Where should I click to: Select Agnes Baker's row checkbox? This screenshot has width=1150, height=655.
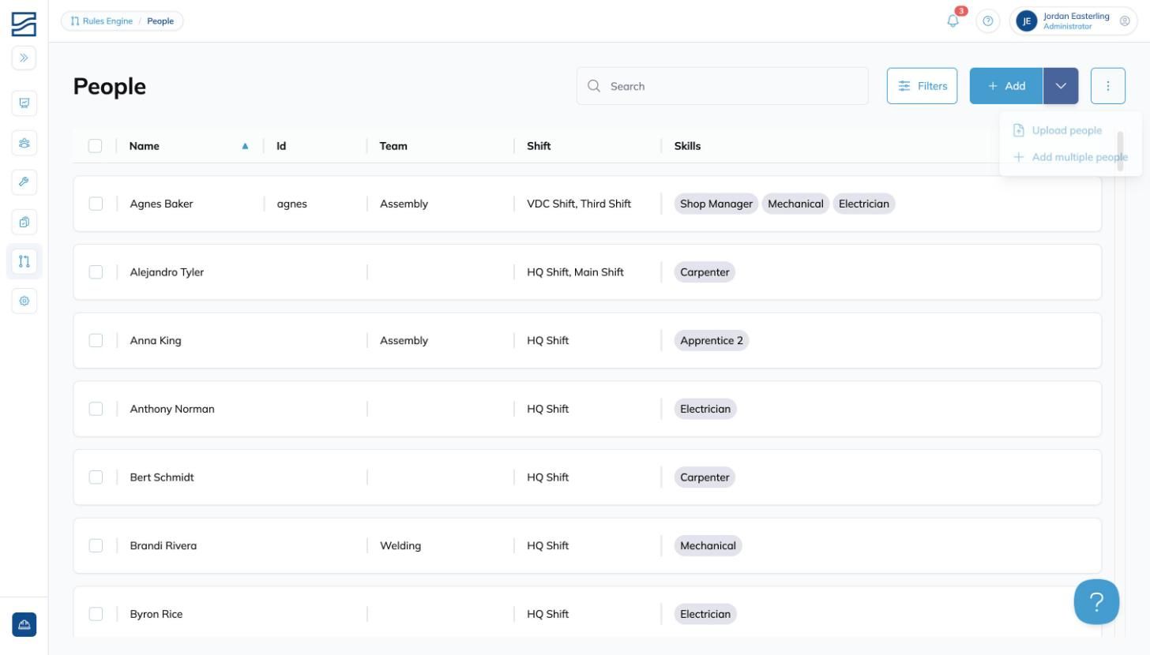point(96,204)
